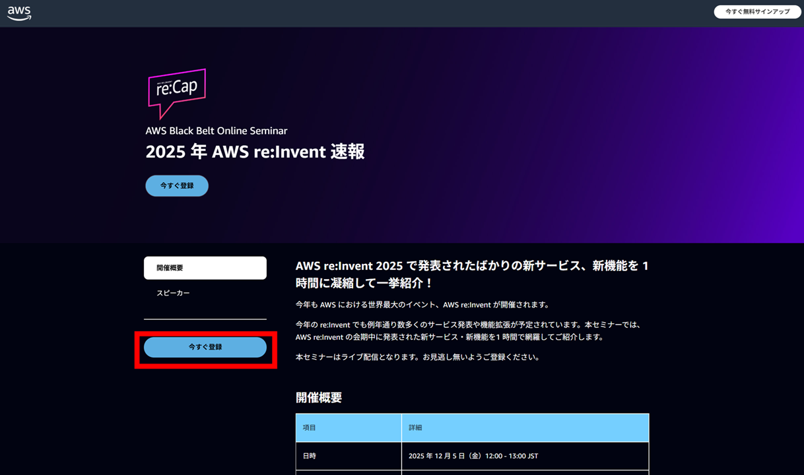Select 「スピーカー」 in the sidebar navigation
Viewport: 804px width, 475px height.
point(172,292)
